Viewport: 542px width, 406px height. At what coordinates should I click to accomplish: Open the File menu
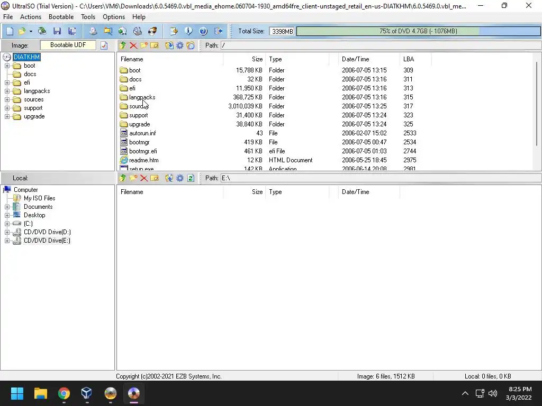8,17
